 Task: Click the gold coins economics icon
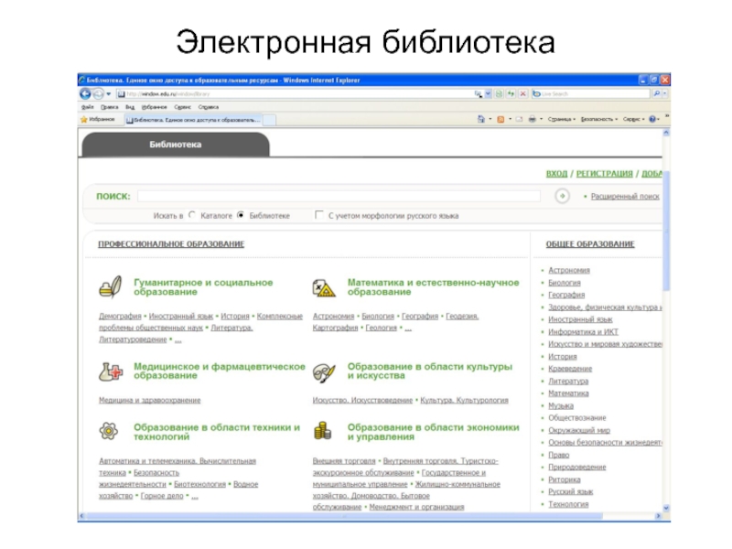pyautogui.click(x=323, y=430)
